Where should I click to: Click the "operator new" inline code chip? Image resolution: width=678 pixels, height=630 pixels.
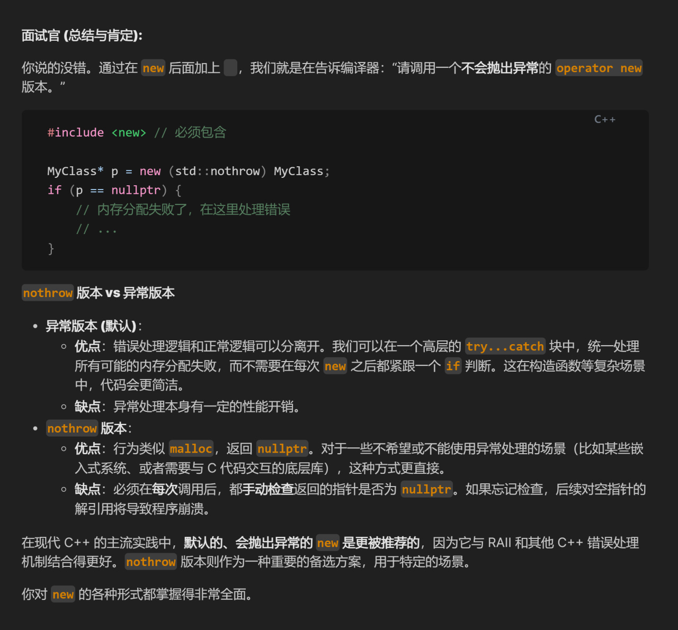click(x=599, y=68)
